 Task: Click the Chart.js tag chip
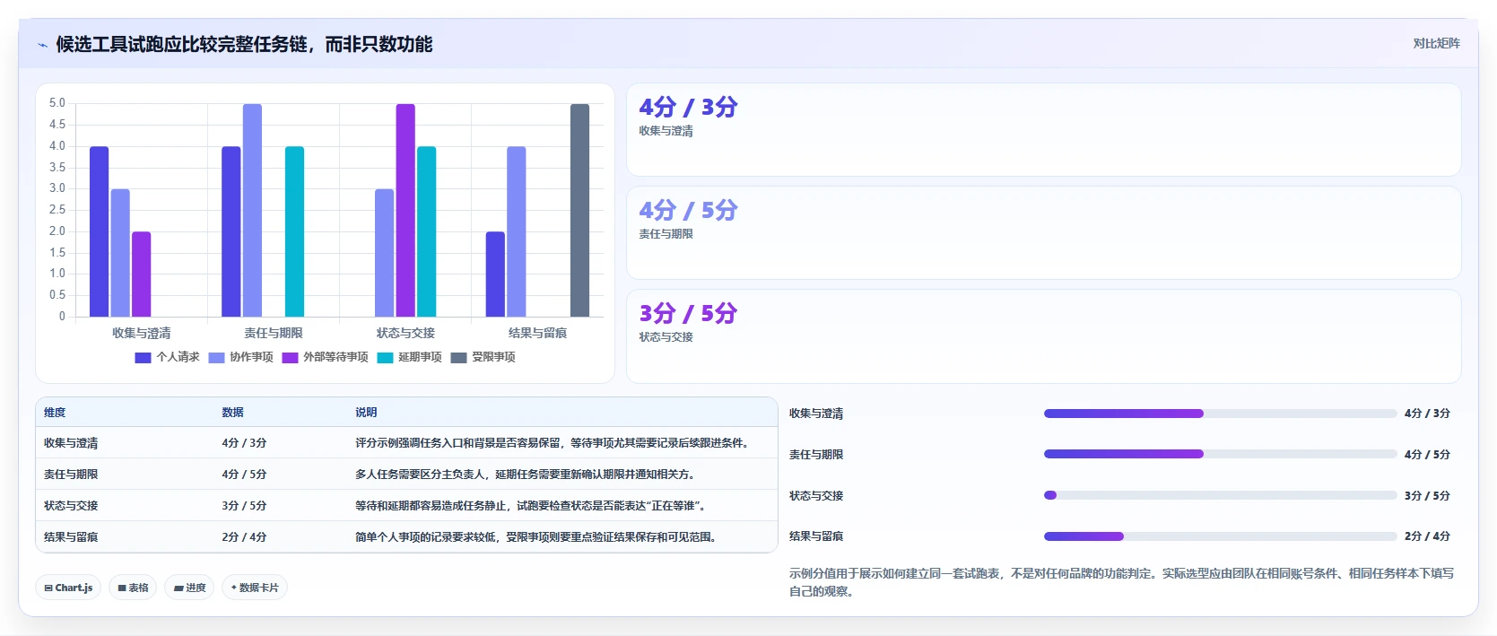point(68,588)
